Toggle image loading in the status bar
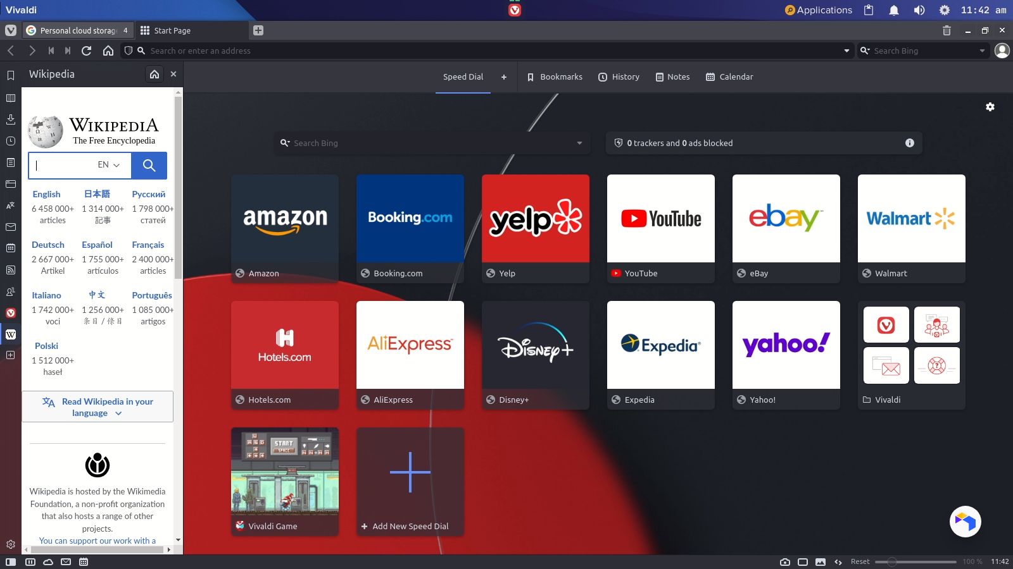The width and height of the screenshot is (1013, 569). (821, 561)
